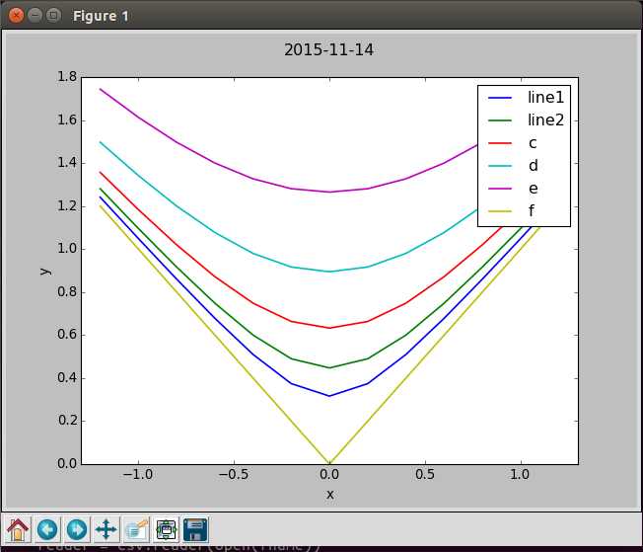
Task: Click the 1.4 y-axis tick label
Action: click(x=67, y=163)
